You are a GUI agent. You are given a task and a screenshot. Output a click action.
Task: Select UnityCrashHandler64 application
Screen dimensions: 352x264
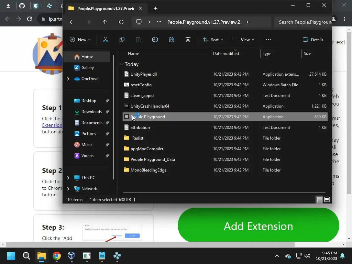225,106
